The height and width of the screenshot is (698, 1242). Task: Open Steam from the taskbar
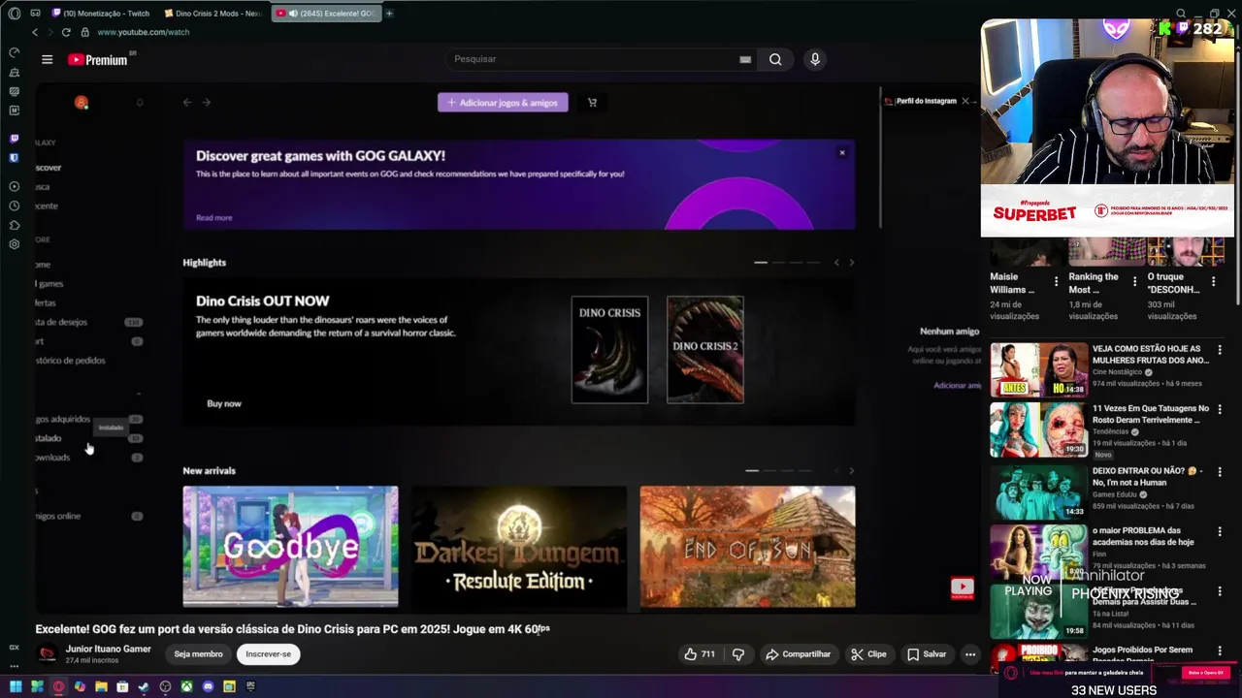tap(144, 686)
